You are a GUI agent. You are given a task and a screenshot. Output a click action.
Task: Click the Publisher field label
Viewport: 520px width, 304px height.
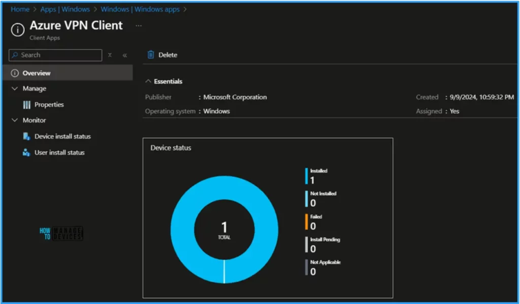[158, 97]
